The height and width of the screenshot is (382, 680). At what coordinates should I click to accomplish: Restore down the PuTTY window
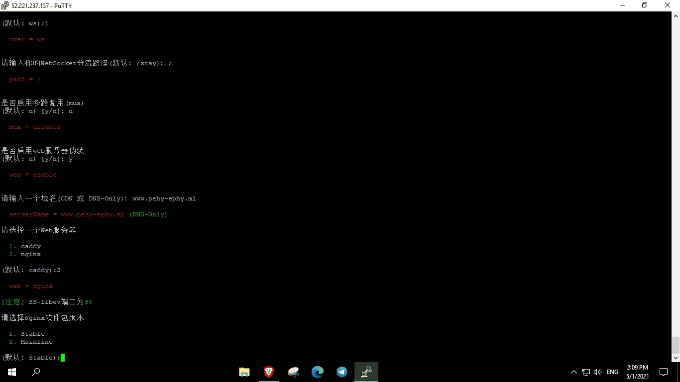coord(645,5)
